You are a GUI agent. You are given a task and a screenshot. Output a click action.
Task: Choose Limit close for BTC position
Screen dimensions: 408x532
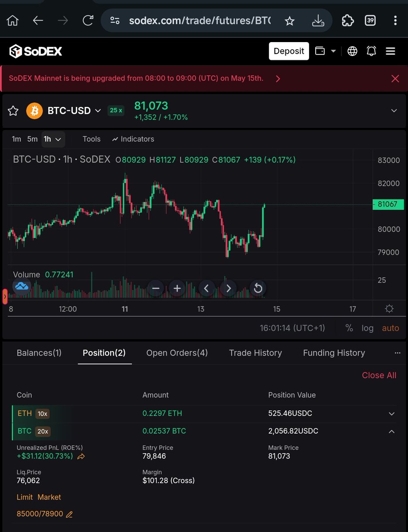point(24,497)
